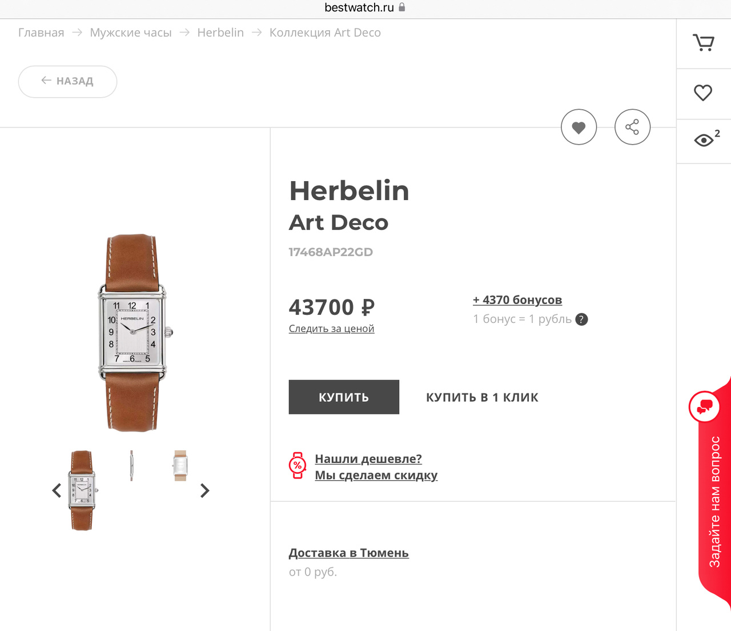Open recently viewed eye icon
This screenshot has width=731, height=631.
tap(704, 140)
